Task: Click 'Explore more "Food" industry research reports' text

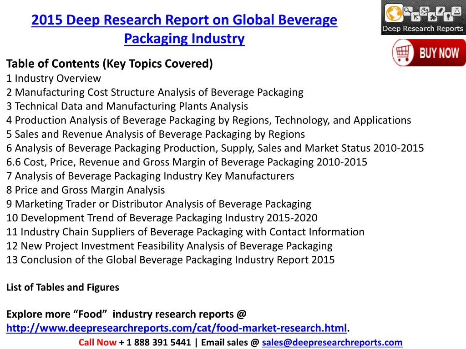Action: (127, 314)
